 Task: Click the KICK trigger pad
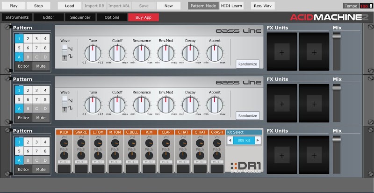coord(64,169)
